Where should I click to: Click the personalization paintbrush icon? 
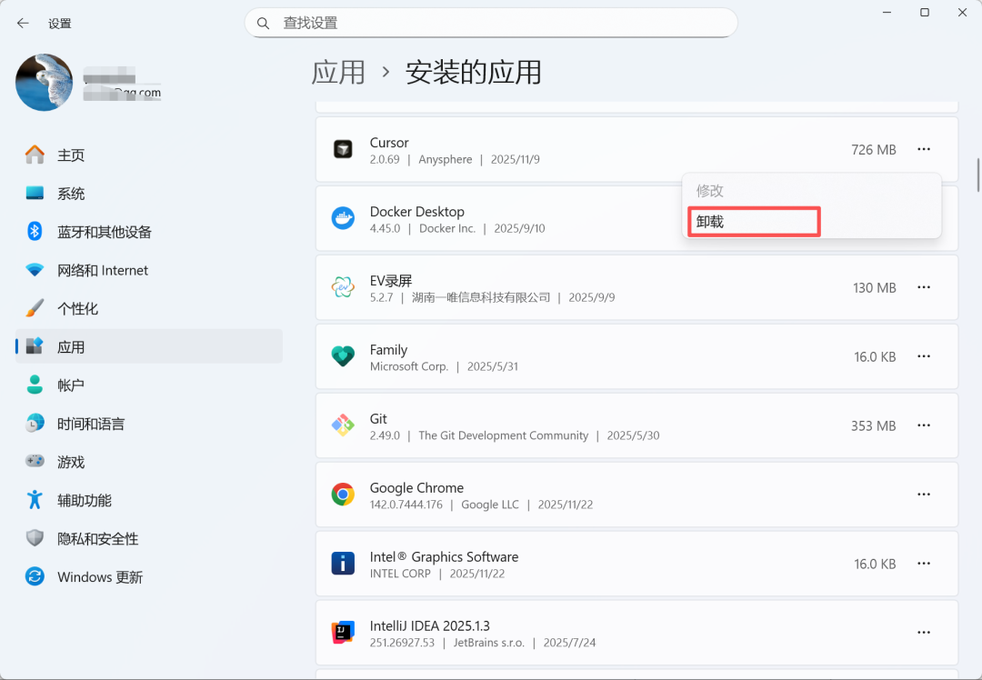35,308
